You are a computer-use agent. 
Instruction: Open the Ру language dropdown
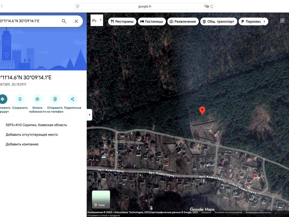[97, 20]
